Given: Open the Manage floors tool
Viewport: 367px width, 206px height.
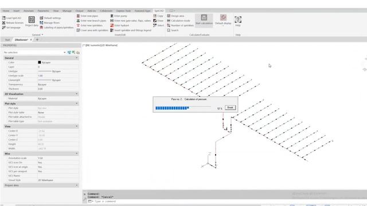Looking at the screenshot, I should (x=50, y=23).
